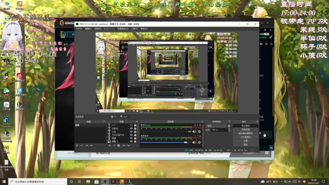Mute the mic audio speaker icon

[194, 132]
